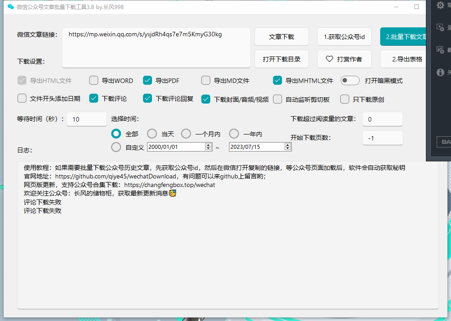Click the 等待时间（秒）: label
451x321 pixels.
[40, 119]
